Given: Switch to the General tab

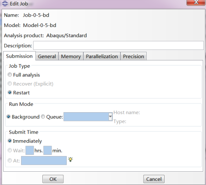Looking at the screenshot, I should click(47, 56).
